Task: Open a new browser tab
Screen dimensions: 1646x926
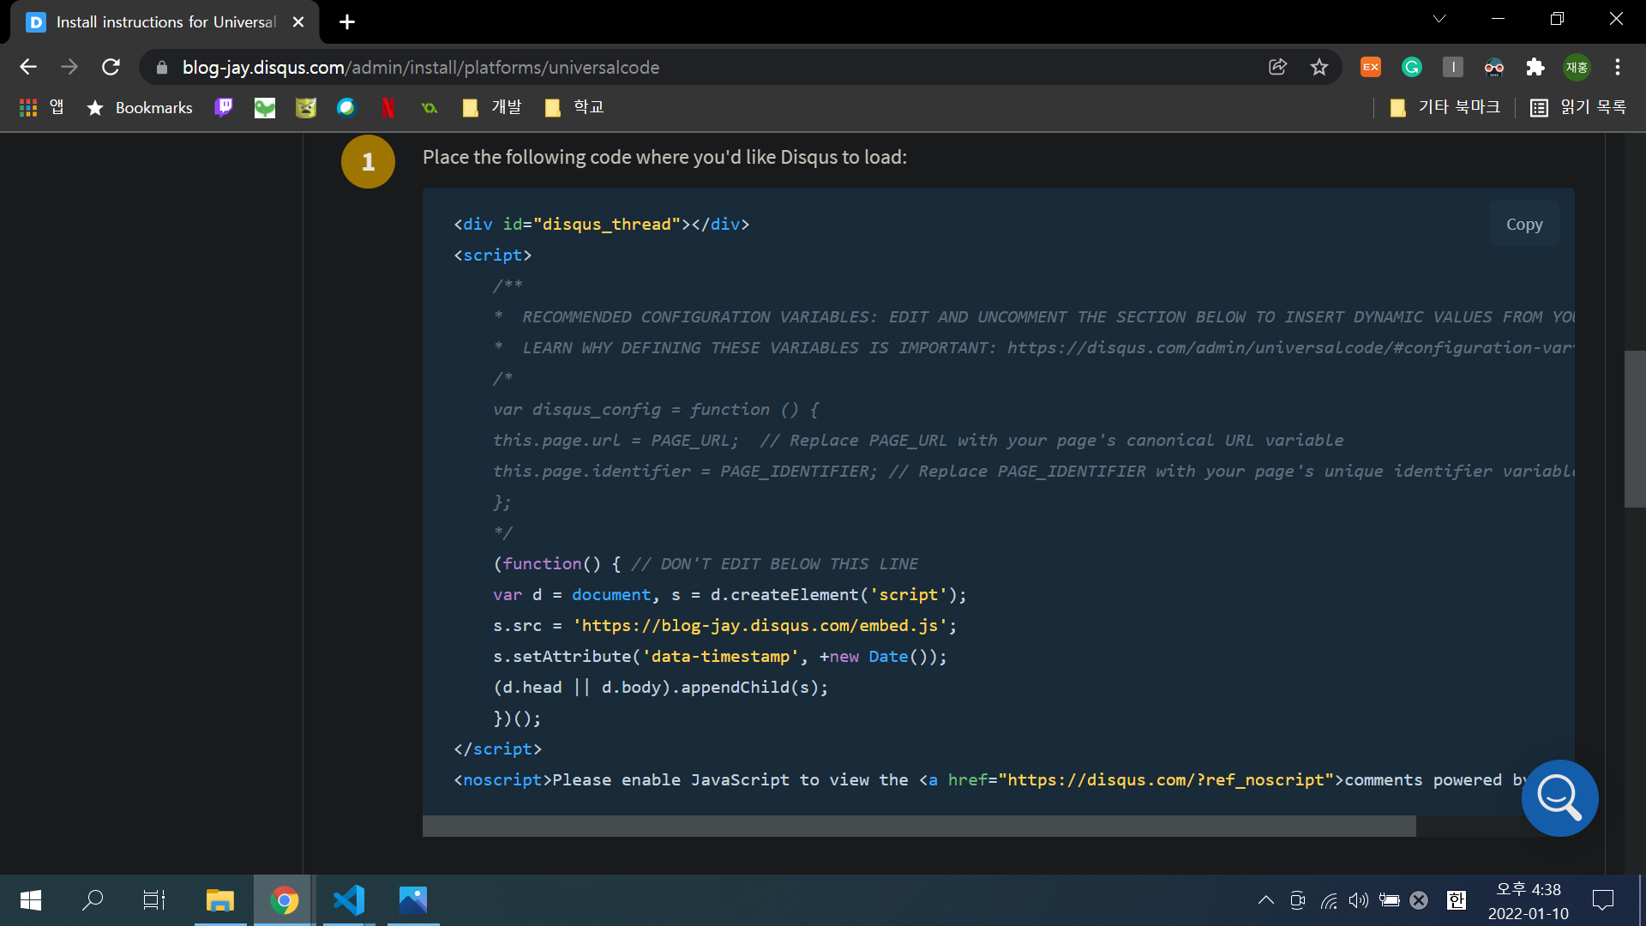Action: (347, 22)
